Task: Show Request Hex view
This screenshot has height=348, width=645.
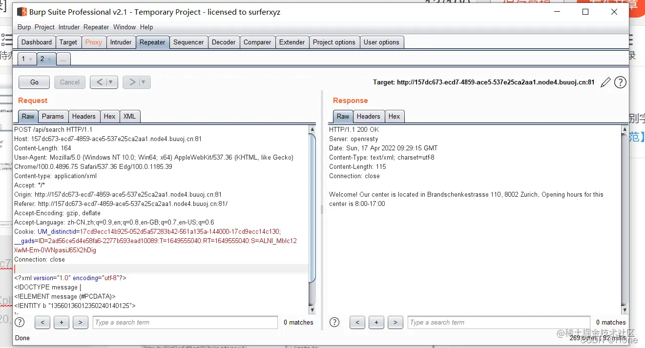Action: pos(110,116)
